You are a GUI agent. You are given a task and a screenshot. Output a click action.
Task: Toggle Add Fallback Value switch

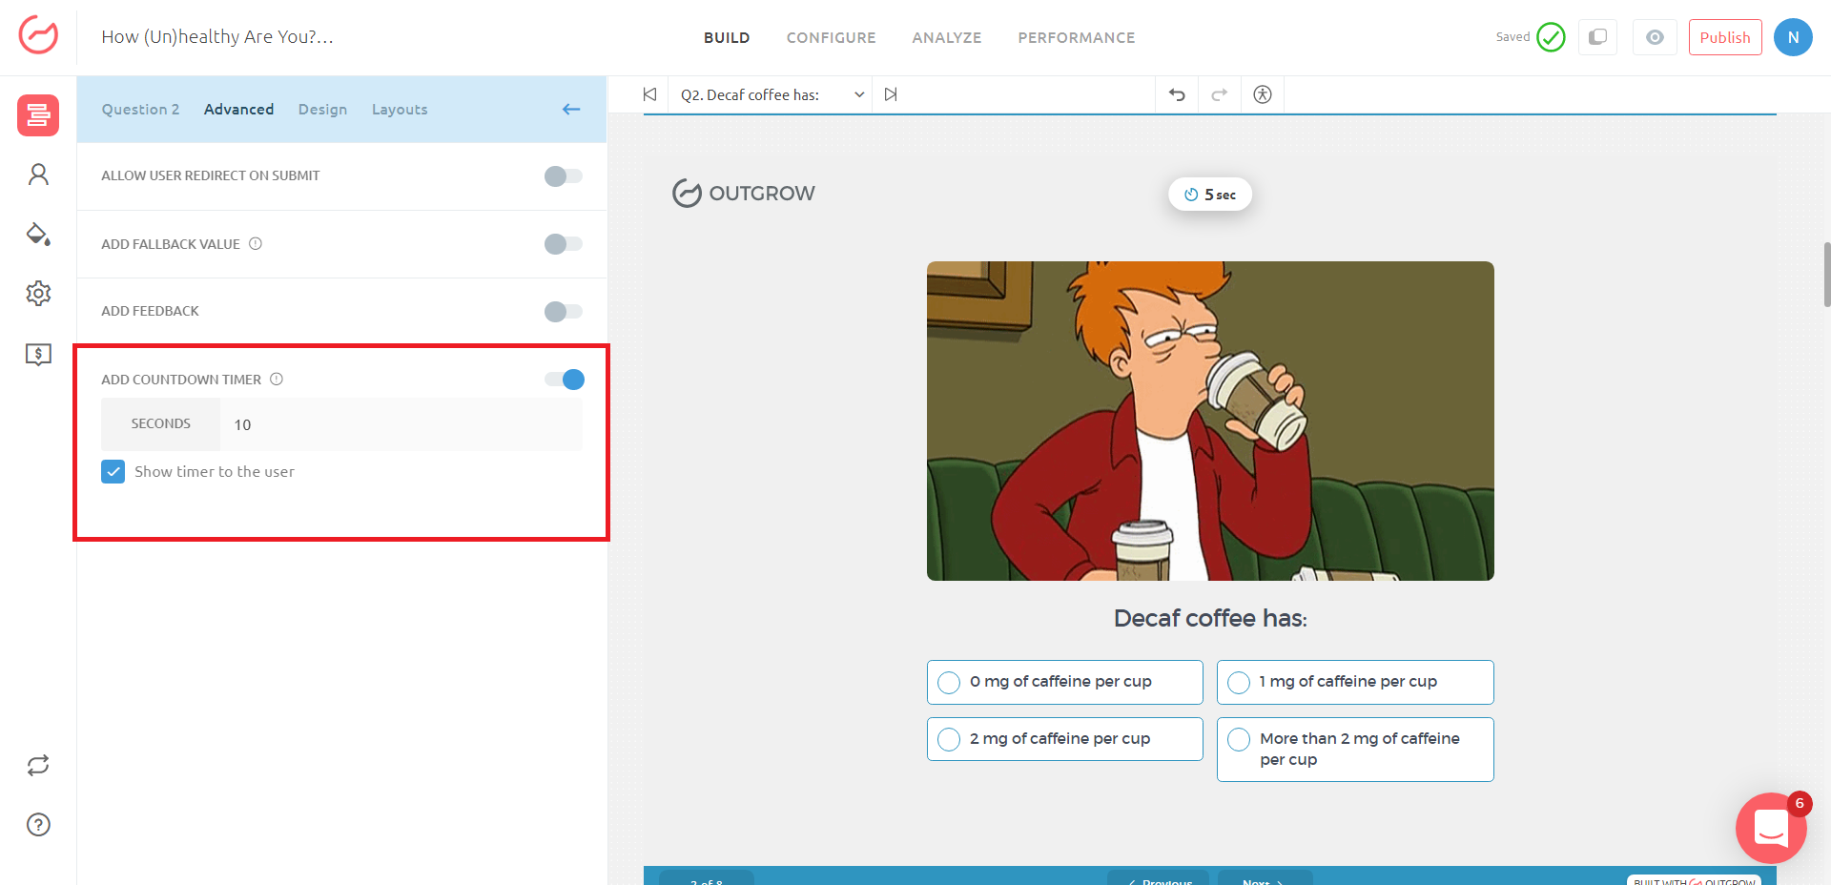[564, 244]
